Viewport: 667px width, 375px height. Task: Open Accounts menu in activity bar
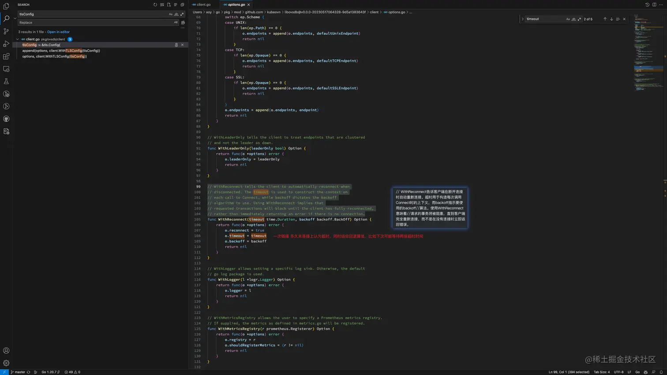(x=6, y=351)
